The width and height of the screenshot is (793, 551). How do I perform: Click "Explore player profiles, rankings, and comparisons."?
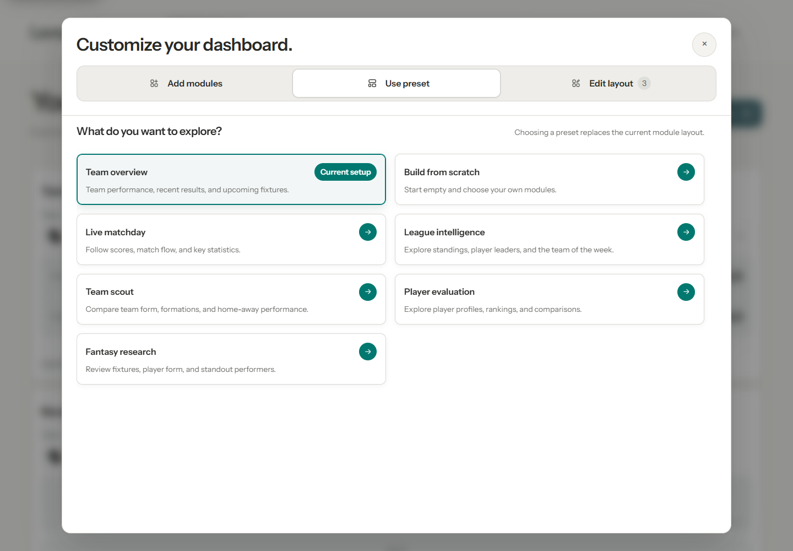click(493, 309)
